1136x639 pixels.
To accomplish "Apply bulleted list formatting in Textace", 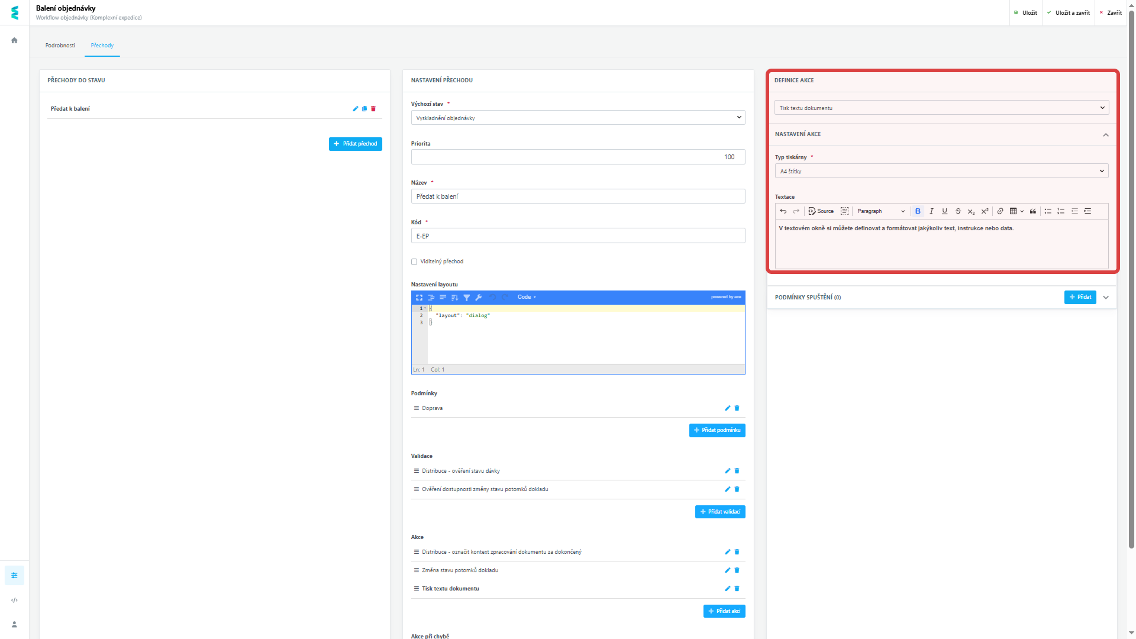I will click(x=1048, y=211).
